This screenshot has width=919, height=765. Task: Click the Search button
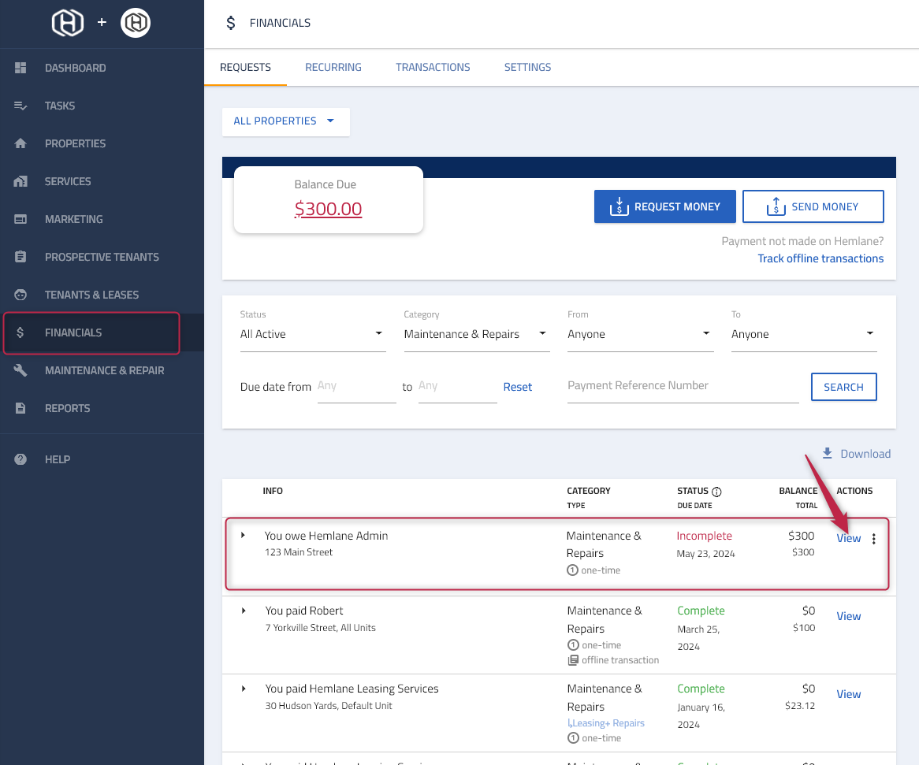(x=843, y=387)
